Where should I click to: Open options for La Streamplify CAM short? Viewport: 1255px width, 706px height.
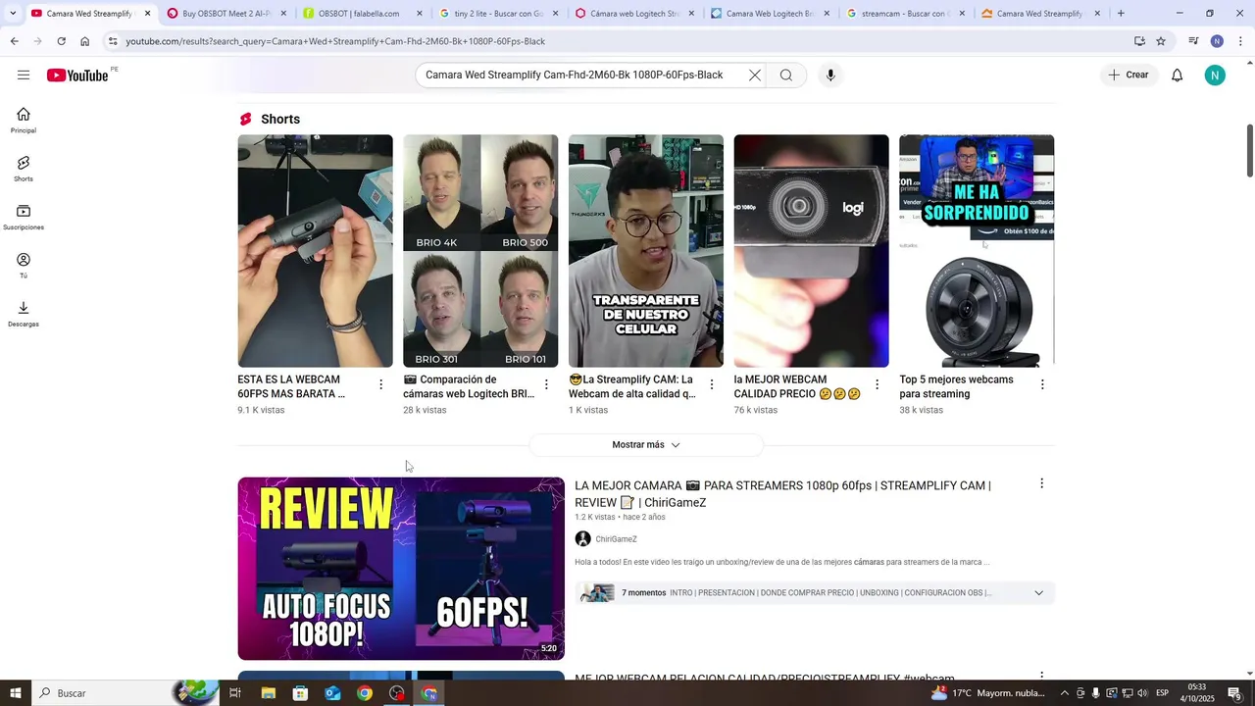tap(712, 384)
